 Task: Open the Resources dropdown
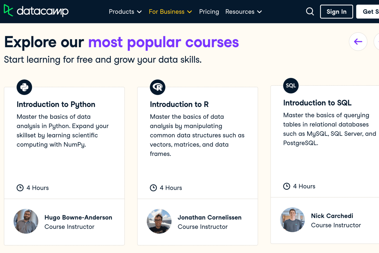(243, 12)
